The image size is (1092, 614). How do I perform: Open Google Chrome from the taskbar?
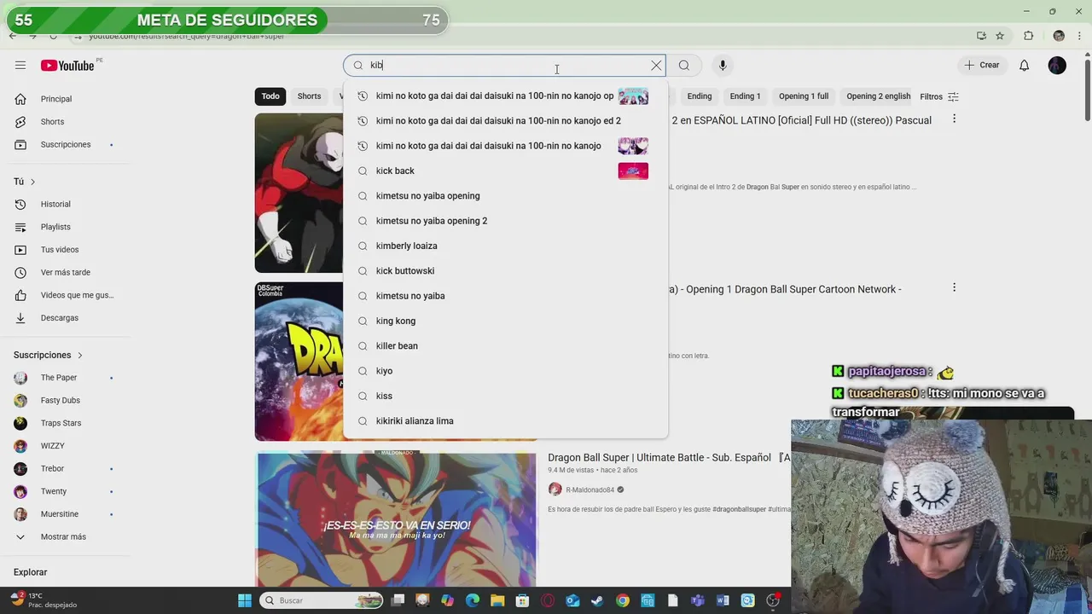(x=623, y=600)
